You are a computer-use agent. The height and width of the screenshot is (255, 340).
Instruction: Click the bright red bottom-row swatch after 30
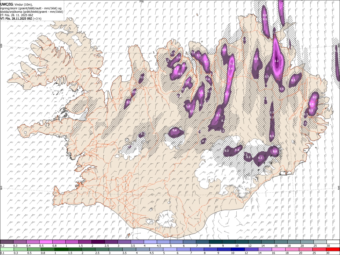point(333,249)
